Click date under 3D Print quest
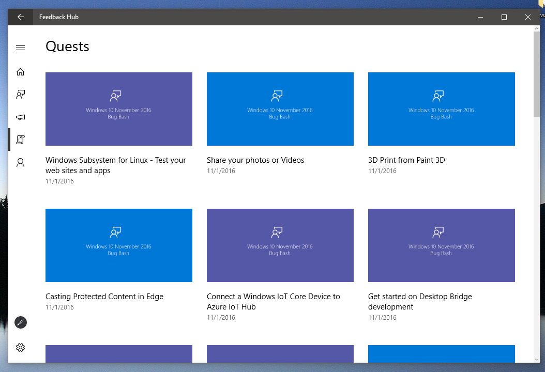 tap(382, 171)
